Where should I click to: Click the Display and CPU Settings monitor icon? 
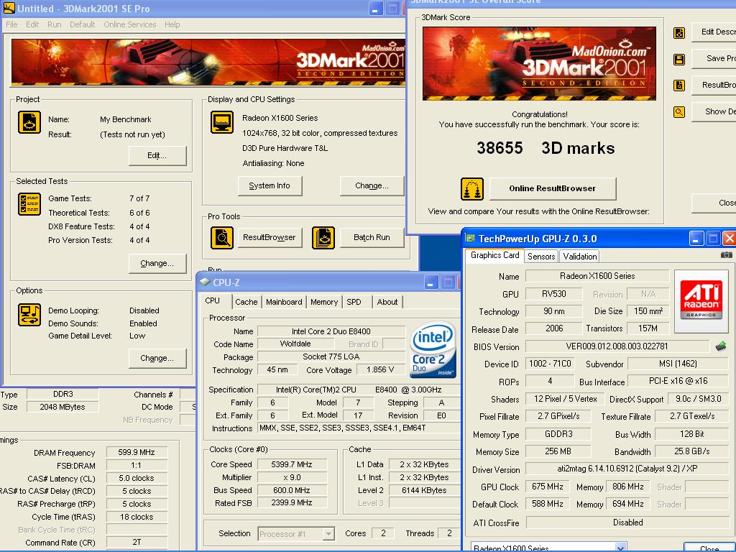tap(221, 122)
